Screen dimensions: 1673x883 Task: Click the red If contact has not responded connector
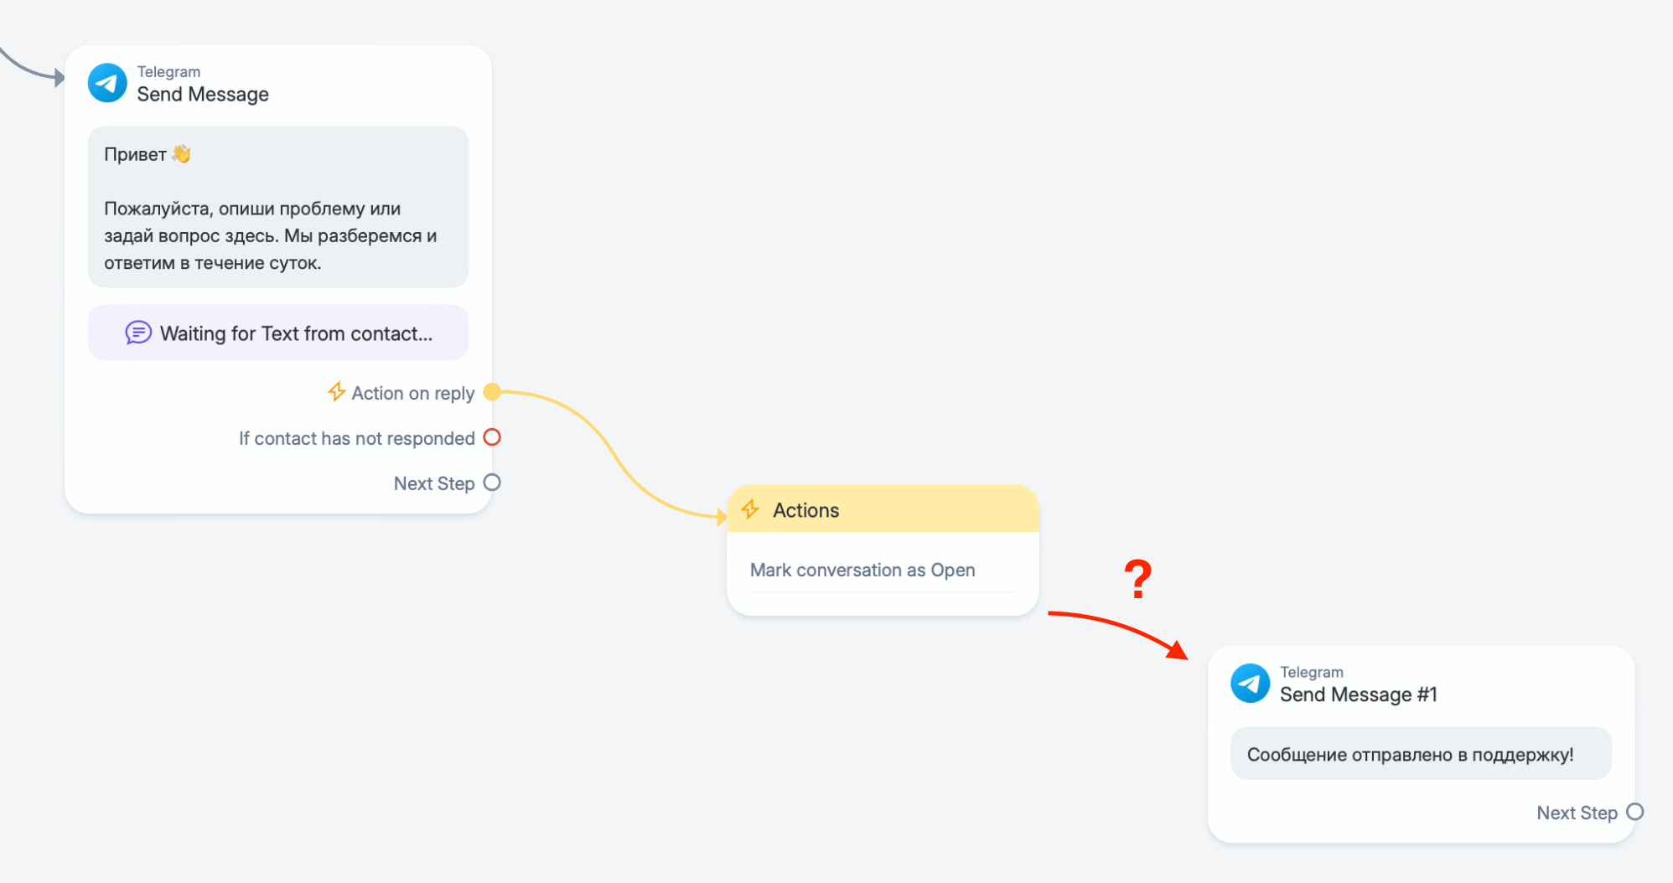[x=493, y=437]
